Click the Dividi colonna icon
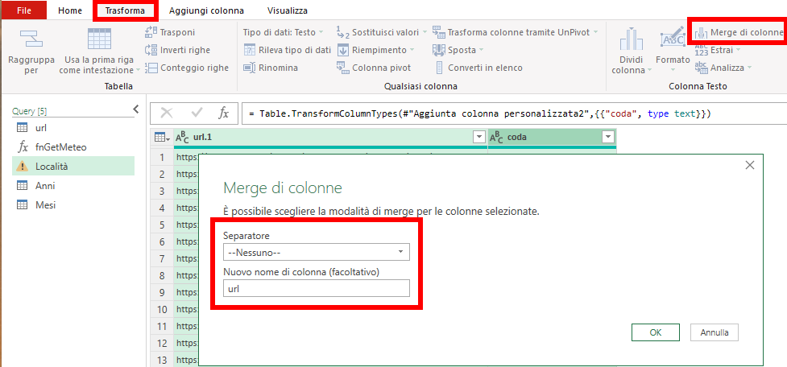Viewport: 787px width, 367px height. click(x=631, y=40)
